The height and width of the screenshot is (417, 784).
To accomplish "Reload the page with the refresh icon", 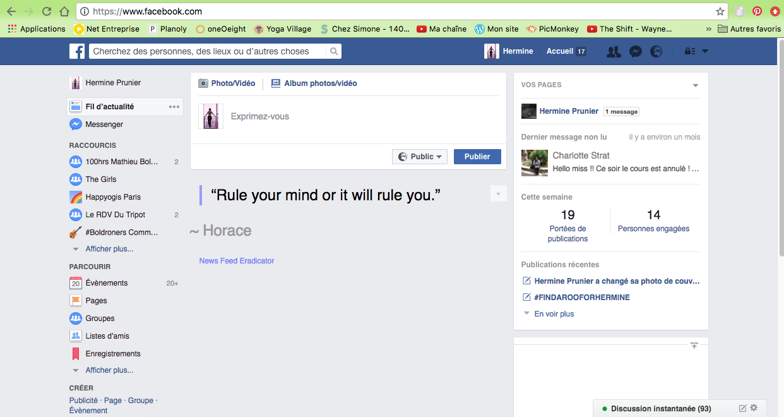I will [x=47, y=11].
